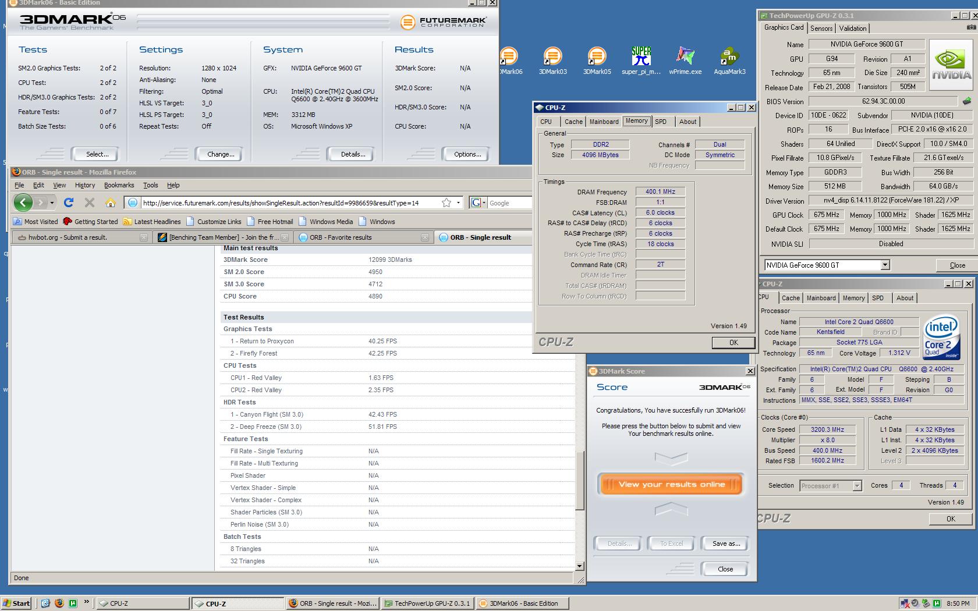This screenshot has width=978, height=611.
Task: Click the GPU-Z BIOS save icon
Action: pyautogui.click(x=967, y=101)
